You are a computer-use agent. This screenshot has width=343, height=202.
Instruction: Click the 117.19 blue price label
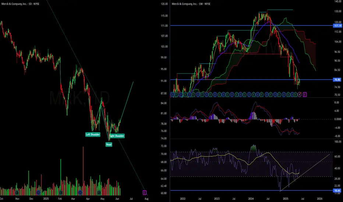click(337, 26)
